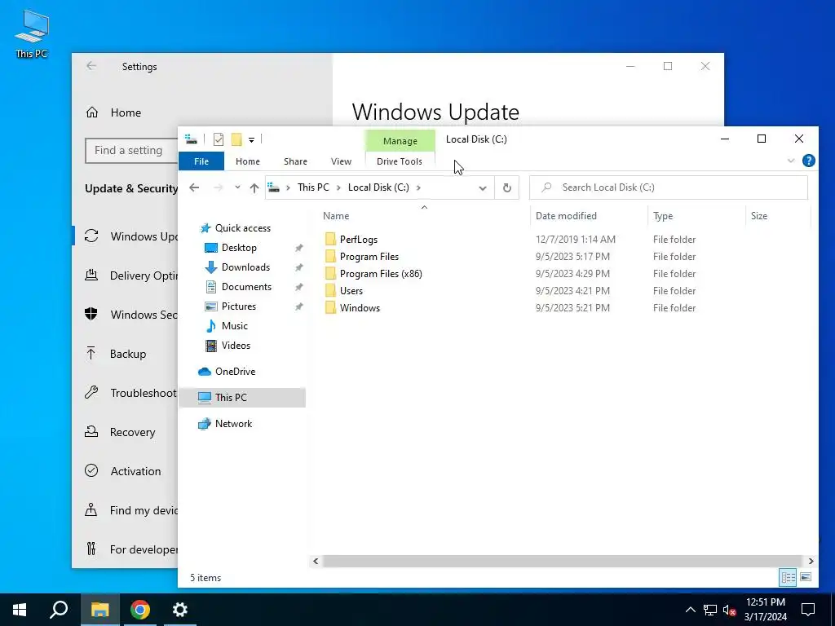Select Quick access in navigation pane
This screenshot has width=835, height=626.
243,228
